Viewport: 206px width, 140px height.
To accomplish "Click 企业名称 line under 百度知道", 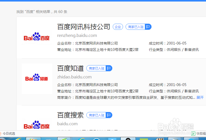I will pyautogui.click(x=88, y=85).
